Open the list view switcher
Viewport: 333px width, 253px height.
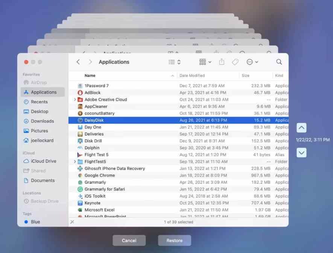coord(175,62)
